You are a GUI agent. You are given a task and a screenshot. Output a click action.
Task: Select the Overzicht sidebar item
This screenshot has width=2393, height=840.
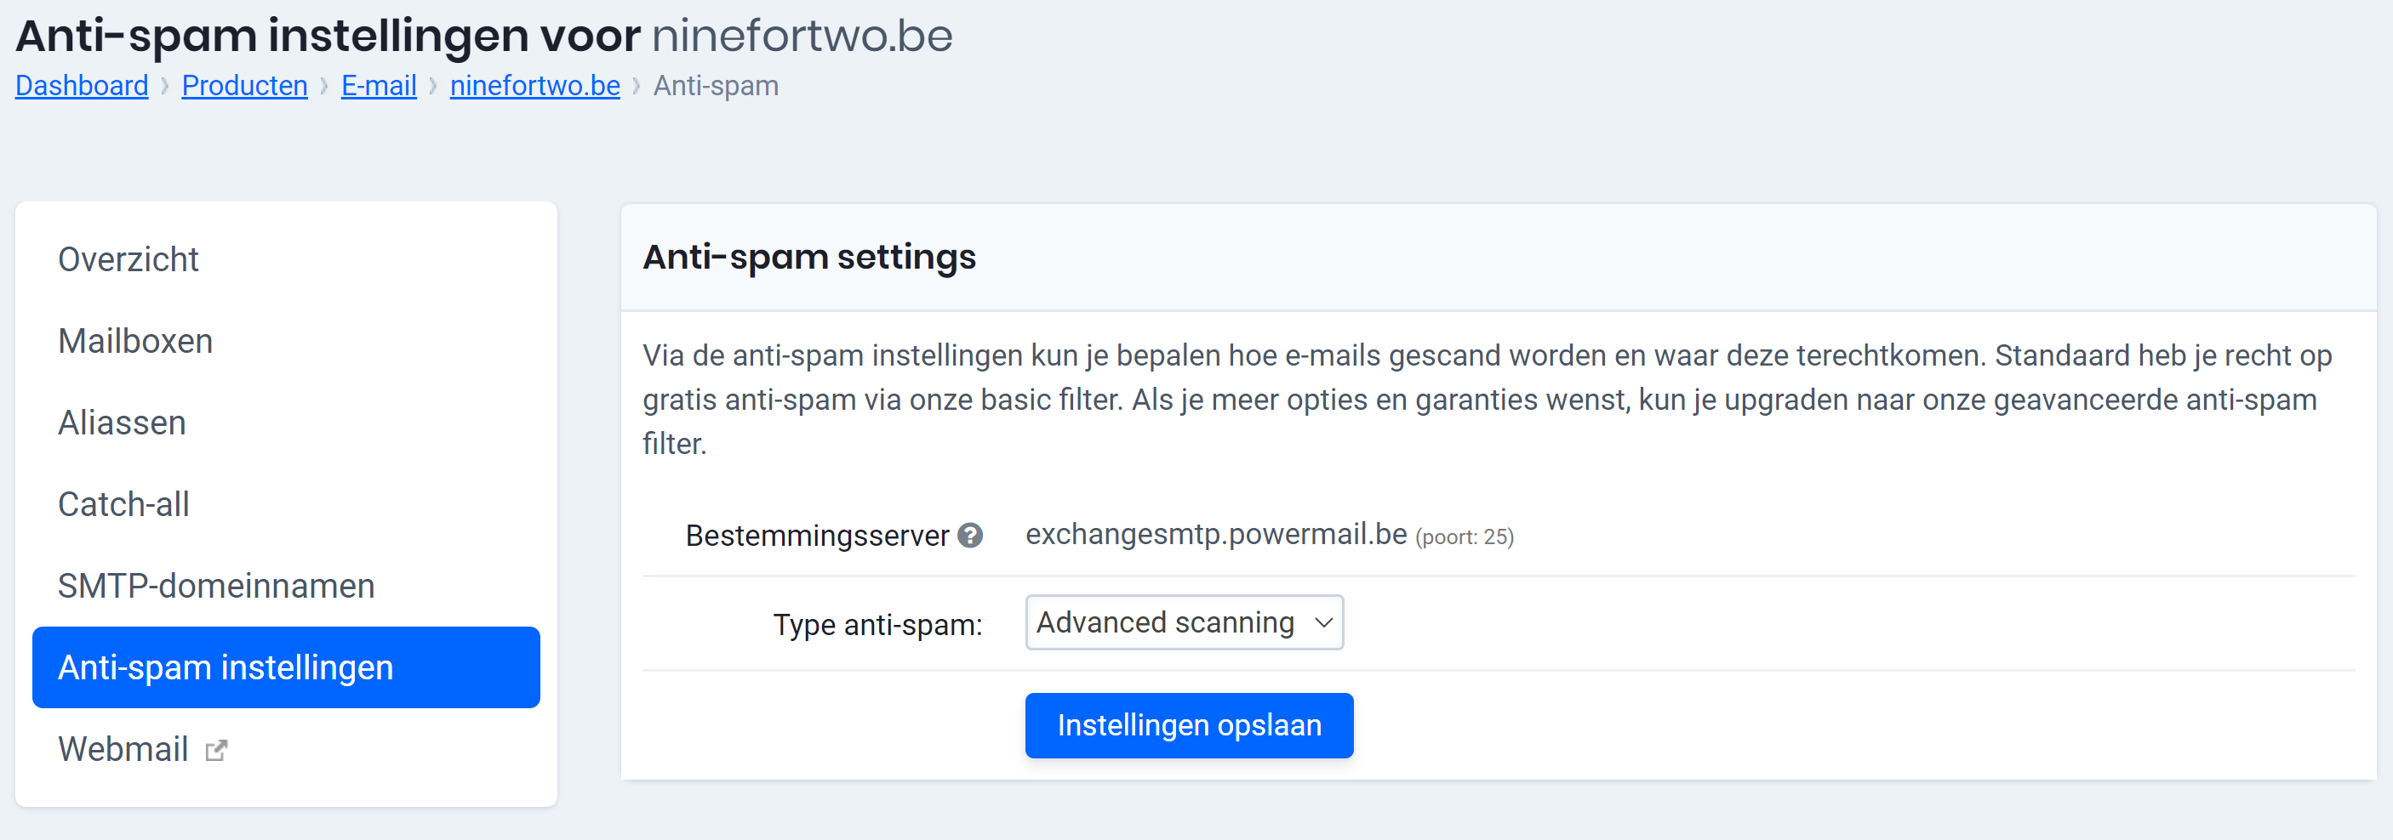point(129,259)
